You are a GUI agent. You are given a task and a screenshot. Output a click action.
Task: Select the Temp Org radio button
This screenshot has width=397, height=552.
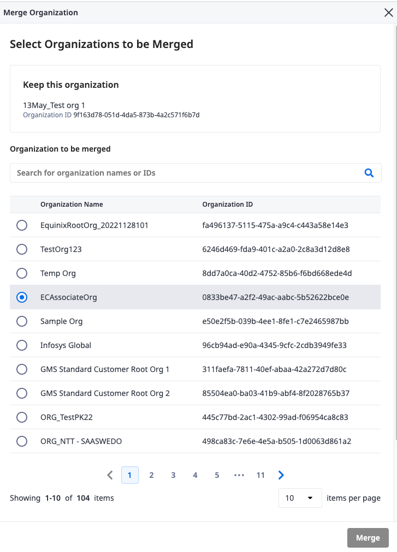click(22, 273)
